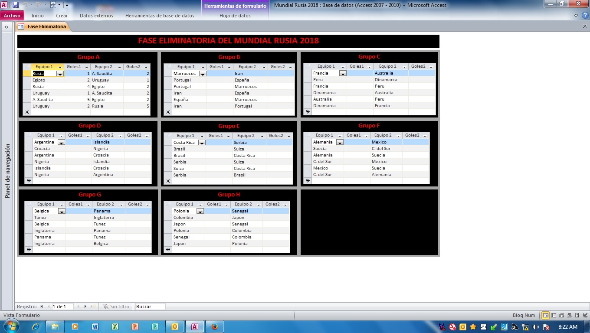Open the Francia combo box in Grupo C
The image size is (590, 333).
point(343,73)
